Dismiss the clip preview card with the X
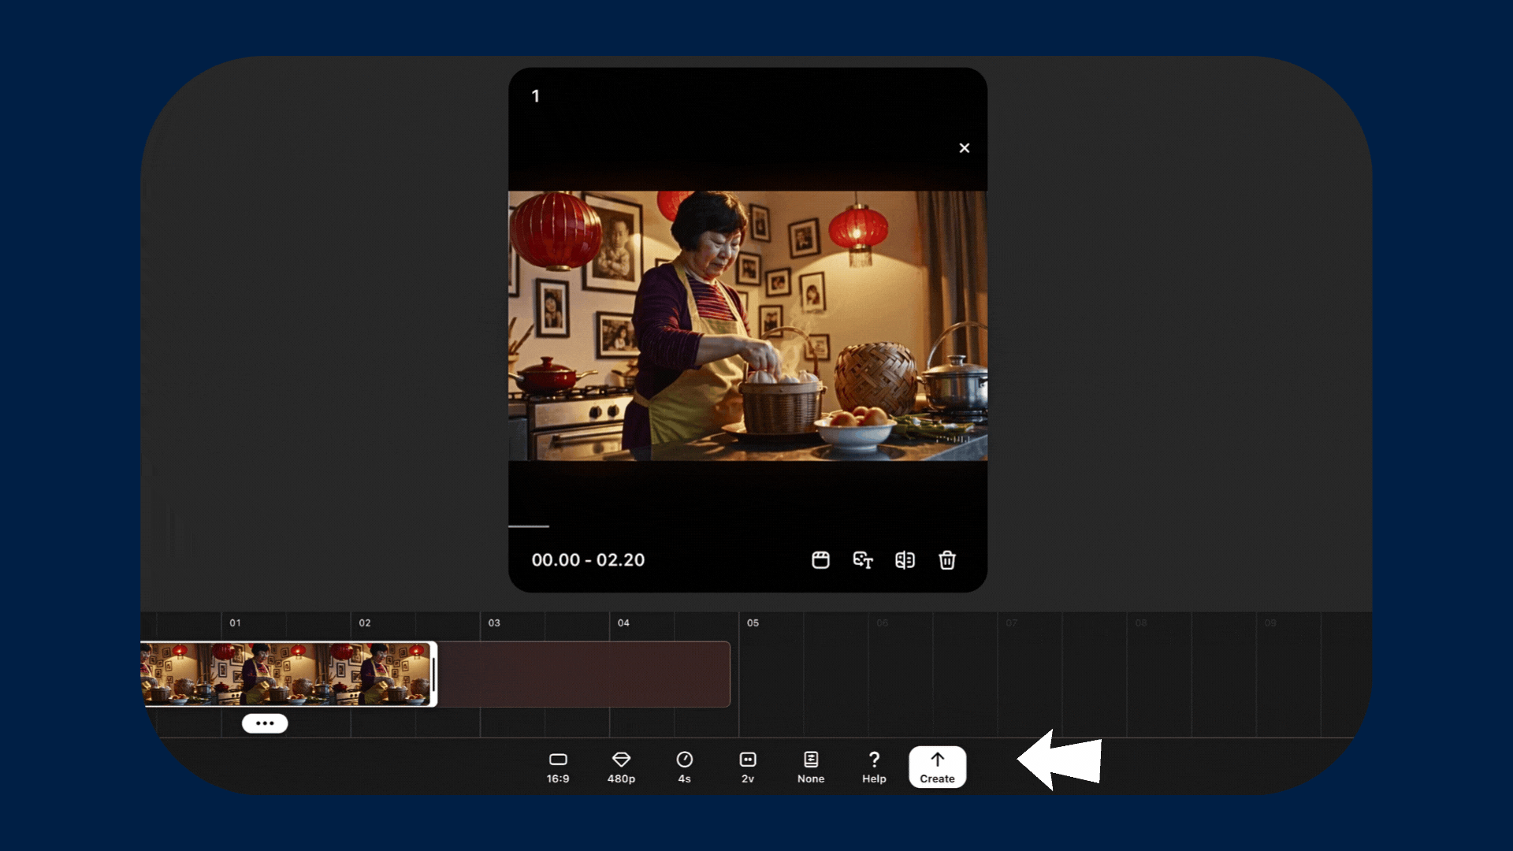The image size is (1513, 851). pyautogui.click(x=965, y=147)
